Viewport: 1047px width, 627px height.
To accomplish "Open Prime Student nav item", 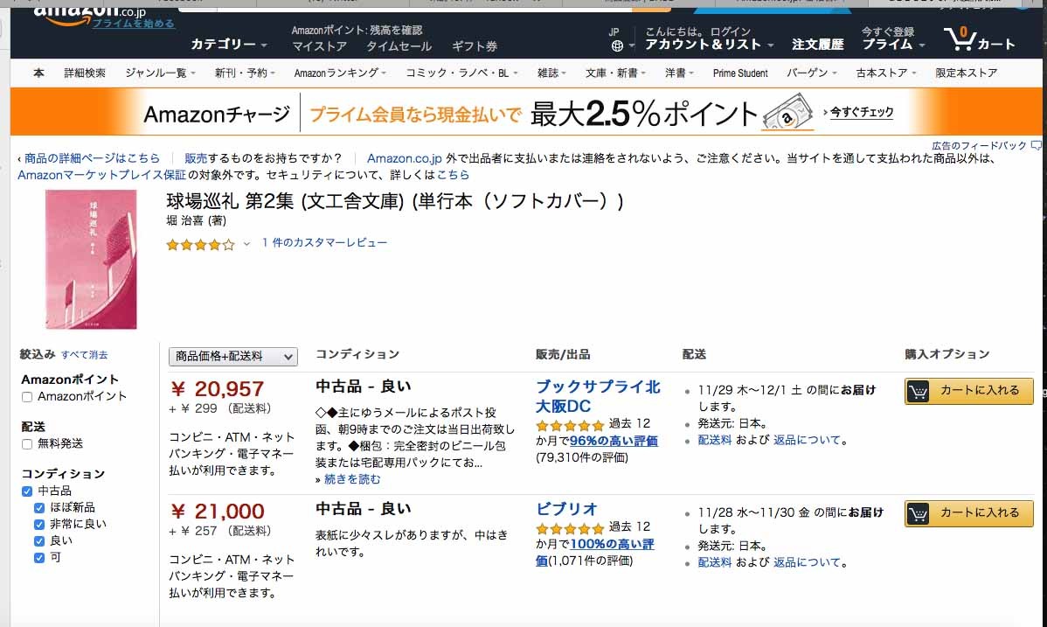I will [740, 73].
